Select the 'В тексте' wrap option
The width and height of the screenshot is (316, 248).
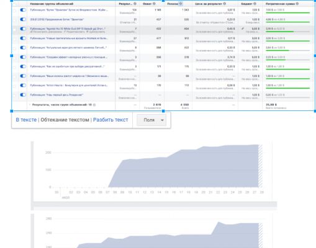click(26, 120)
